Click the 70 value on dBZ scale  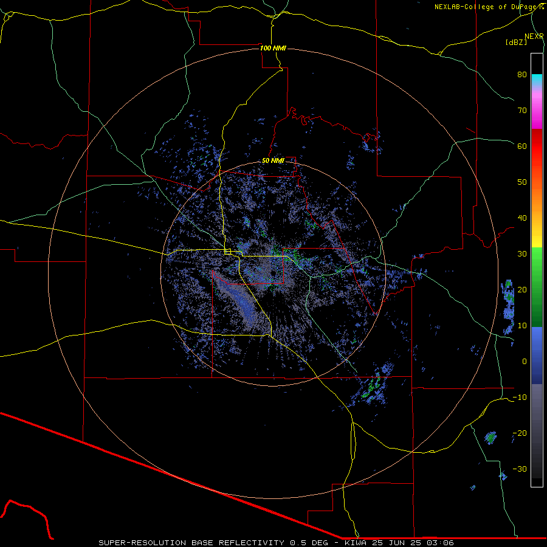point(522,110)
